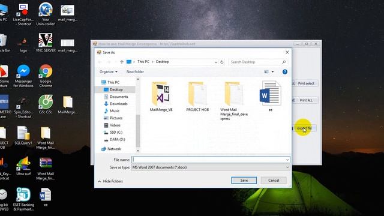
Task: Select the ee Word document in the file list
Action: point(271,96)
